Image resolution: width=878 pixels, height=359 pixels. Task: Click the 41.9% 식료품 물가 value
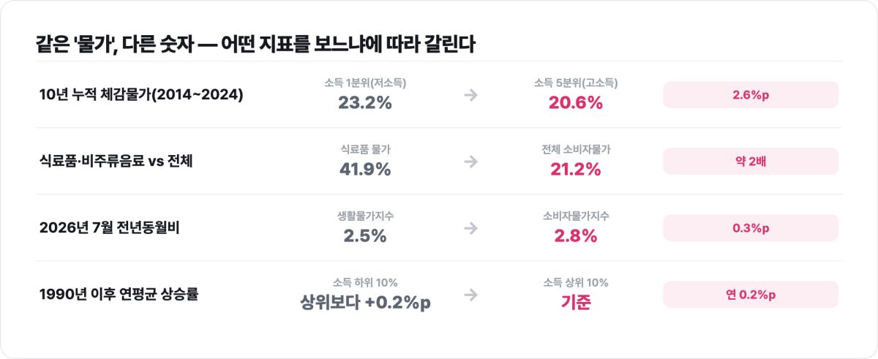(x=365, y=170)
